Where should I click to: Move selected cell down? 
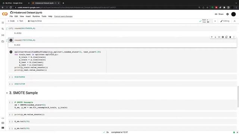pyautogui.click(x=215, y=37)
